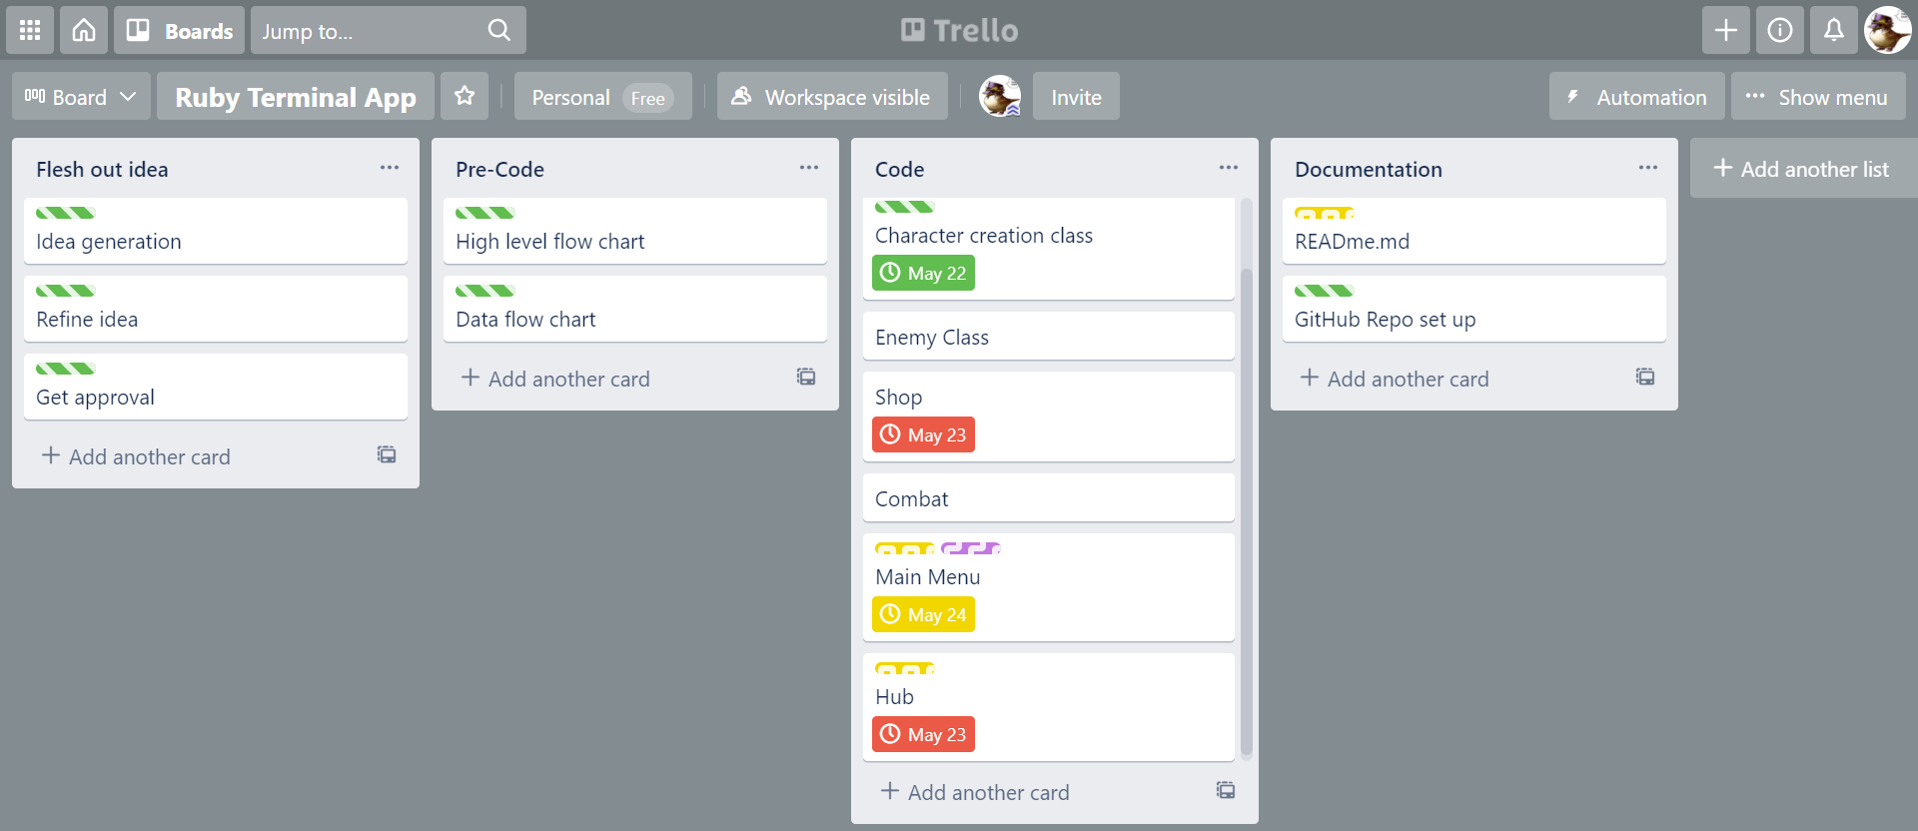1918x831 pixels.
Task: Click yellow label on Hub card
Action: click(x=905, y=668)
